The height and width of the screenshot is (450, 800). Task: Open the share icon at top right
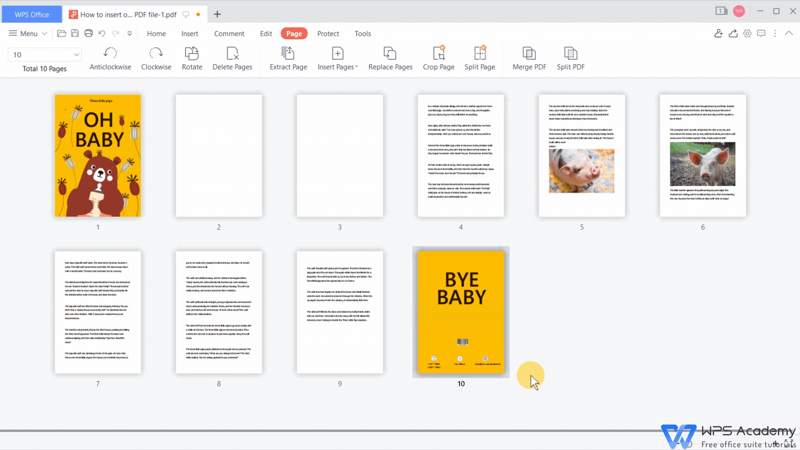pyautogui.click(x=733, y=33)
